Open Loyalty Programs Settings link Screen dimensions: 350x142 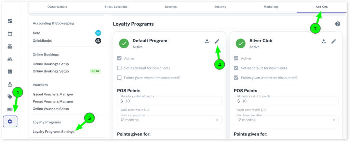(x=53, y=132)
